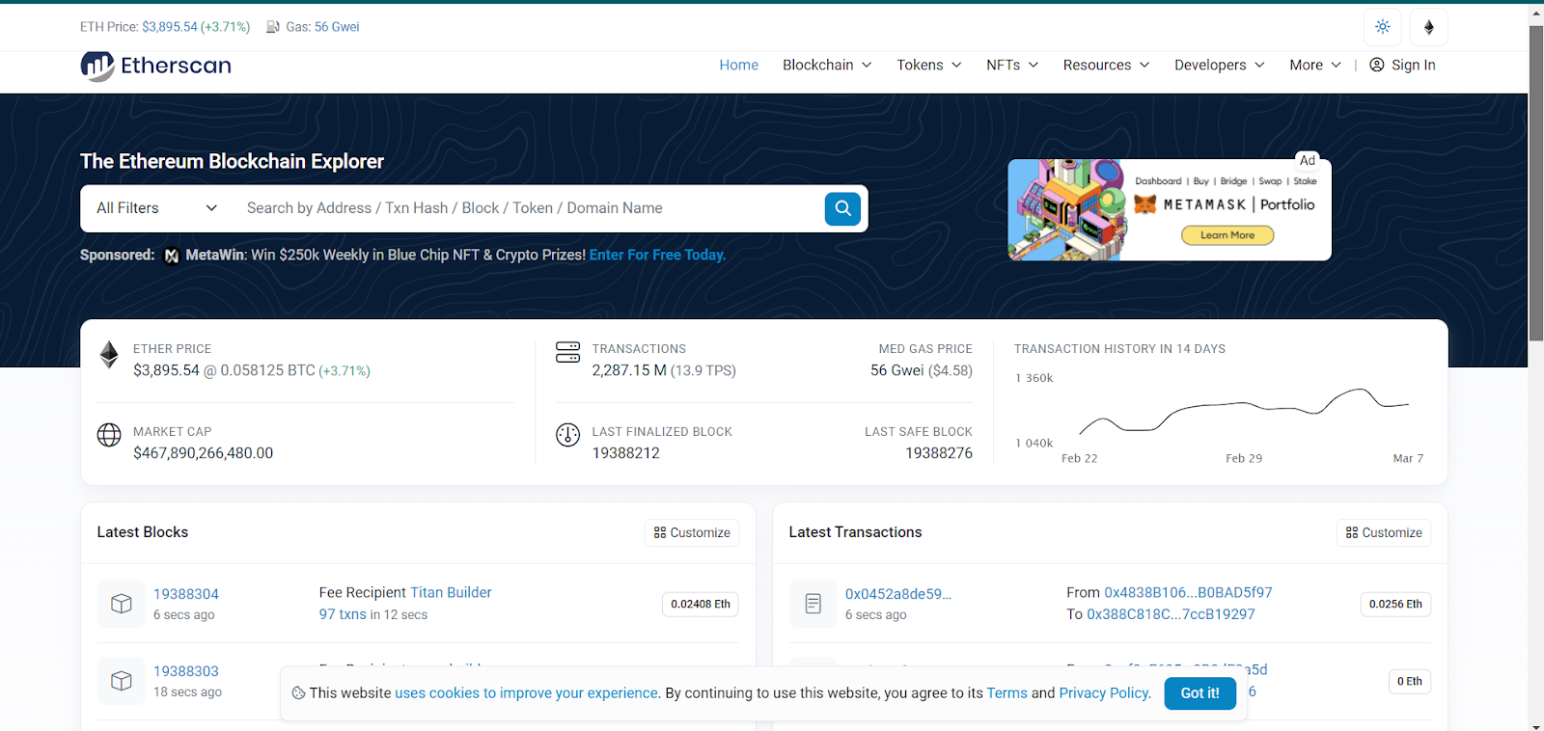The width and height of the screenshot is (1544, 731).
Task: Expand the Resources menu
Action: click(1106, 65)
